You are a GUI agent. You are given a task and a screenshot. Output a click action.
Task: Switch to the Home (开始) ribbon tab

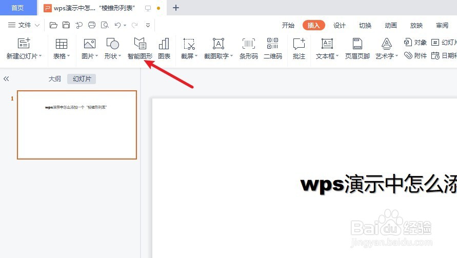pos(288,25)
